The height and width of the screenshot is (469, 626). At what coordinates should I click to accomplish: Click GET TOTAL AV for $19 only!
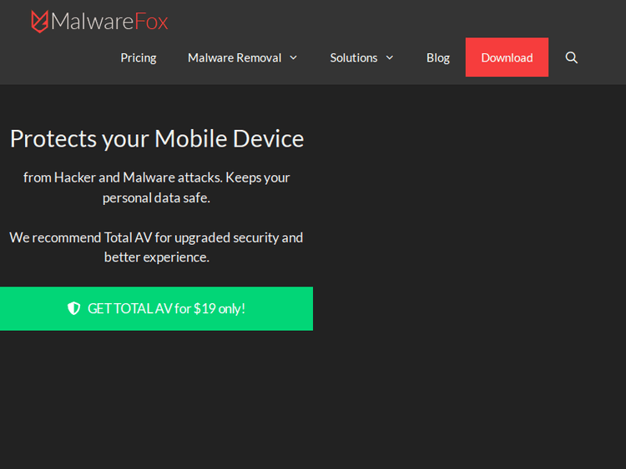point(156,308)
